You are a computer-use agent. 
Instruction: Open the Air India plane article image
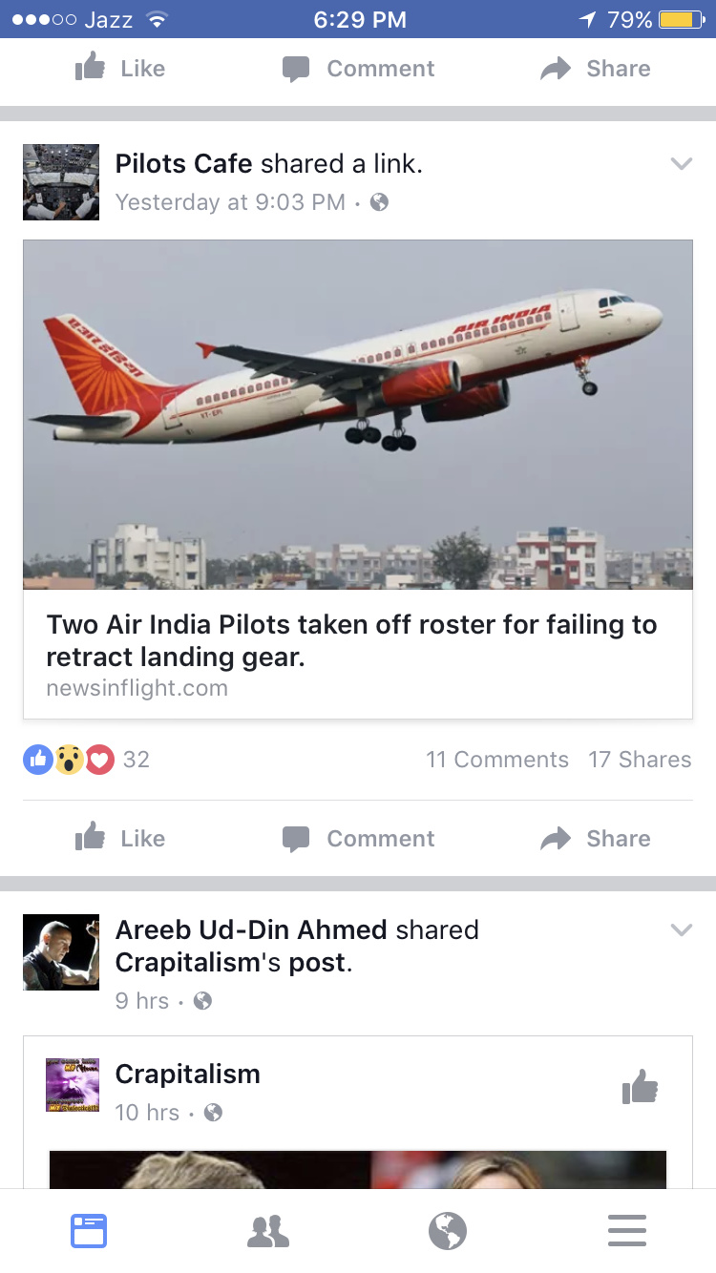358,414
